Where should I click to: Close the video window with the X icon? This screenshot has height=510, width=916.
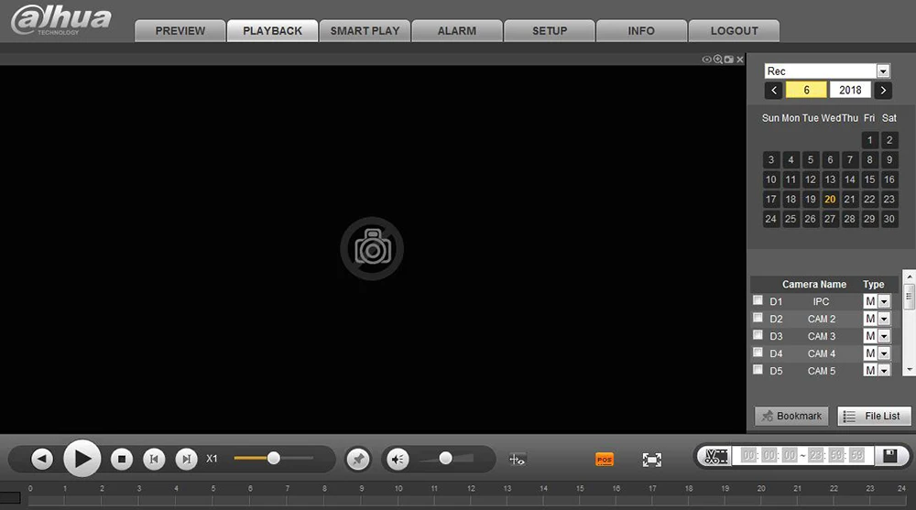click(740, 60)
